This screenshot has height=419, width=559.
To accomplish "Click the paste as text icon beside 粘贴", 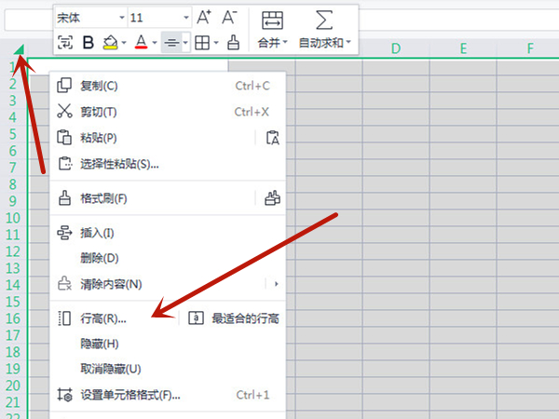I will tap(272, 138).
